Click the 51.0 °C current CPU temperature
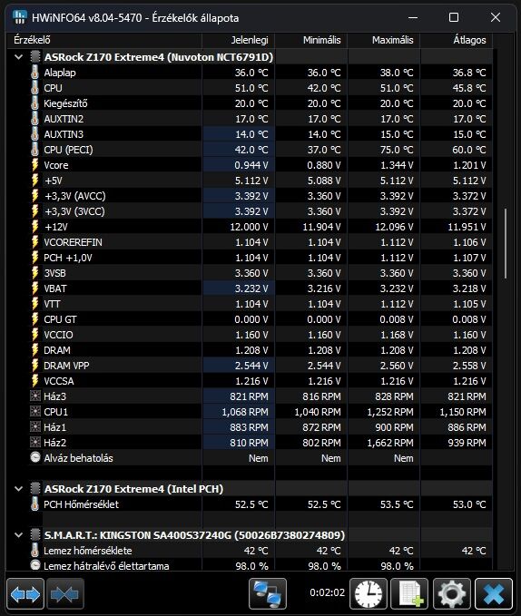Screen dimensions: 521x616 [x=251, y=88]
